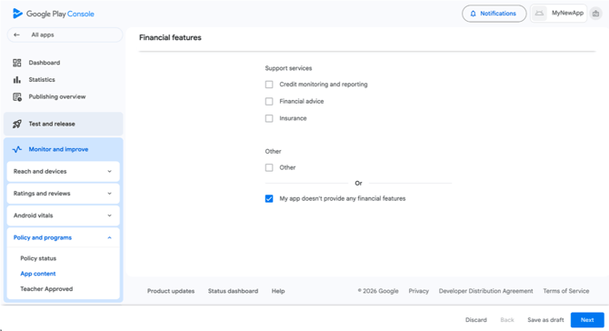Screen dimensions: 609x331
Task: Open Product updates link
Action: [x=171, y=291]
